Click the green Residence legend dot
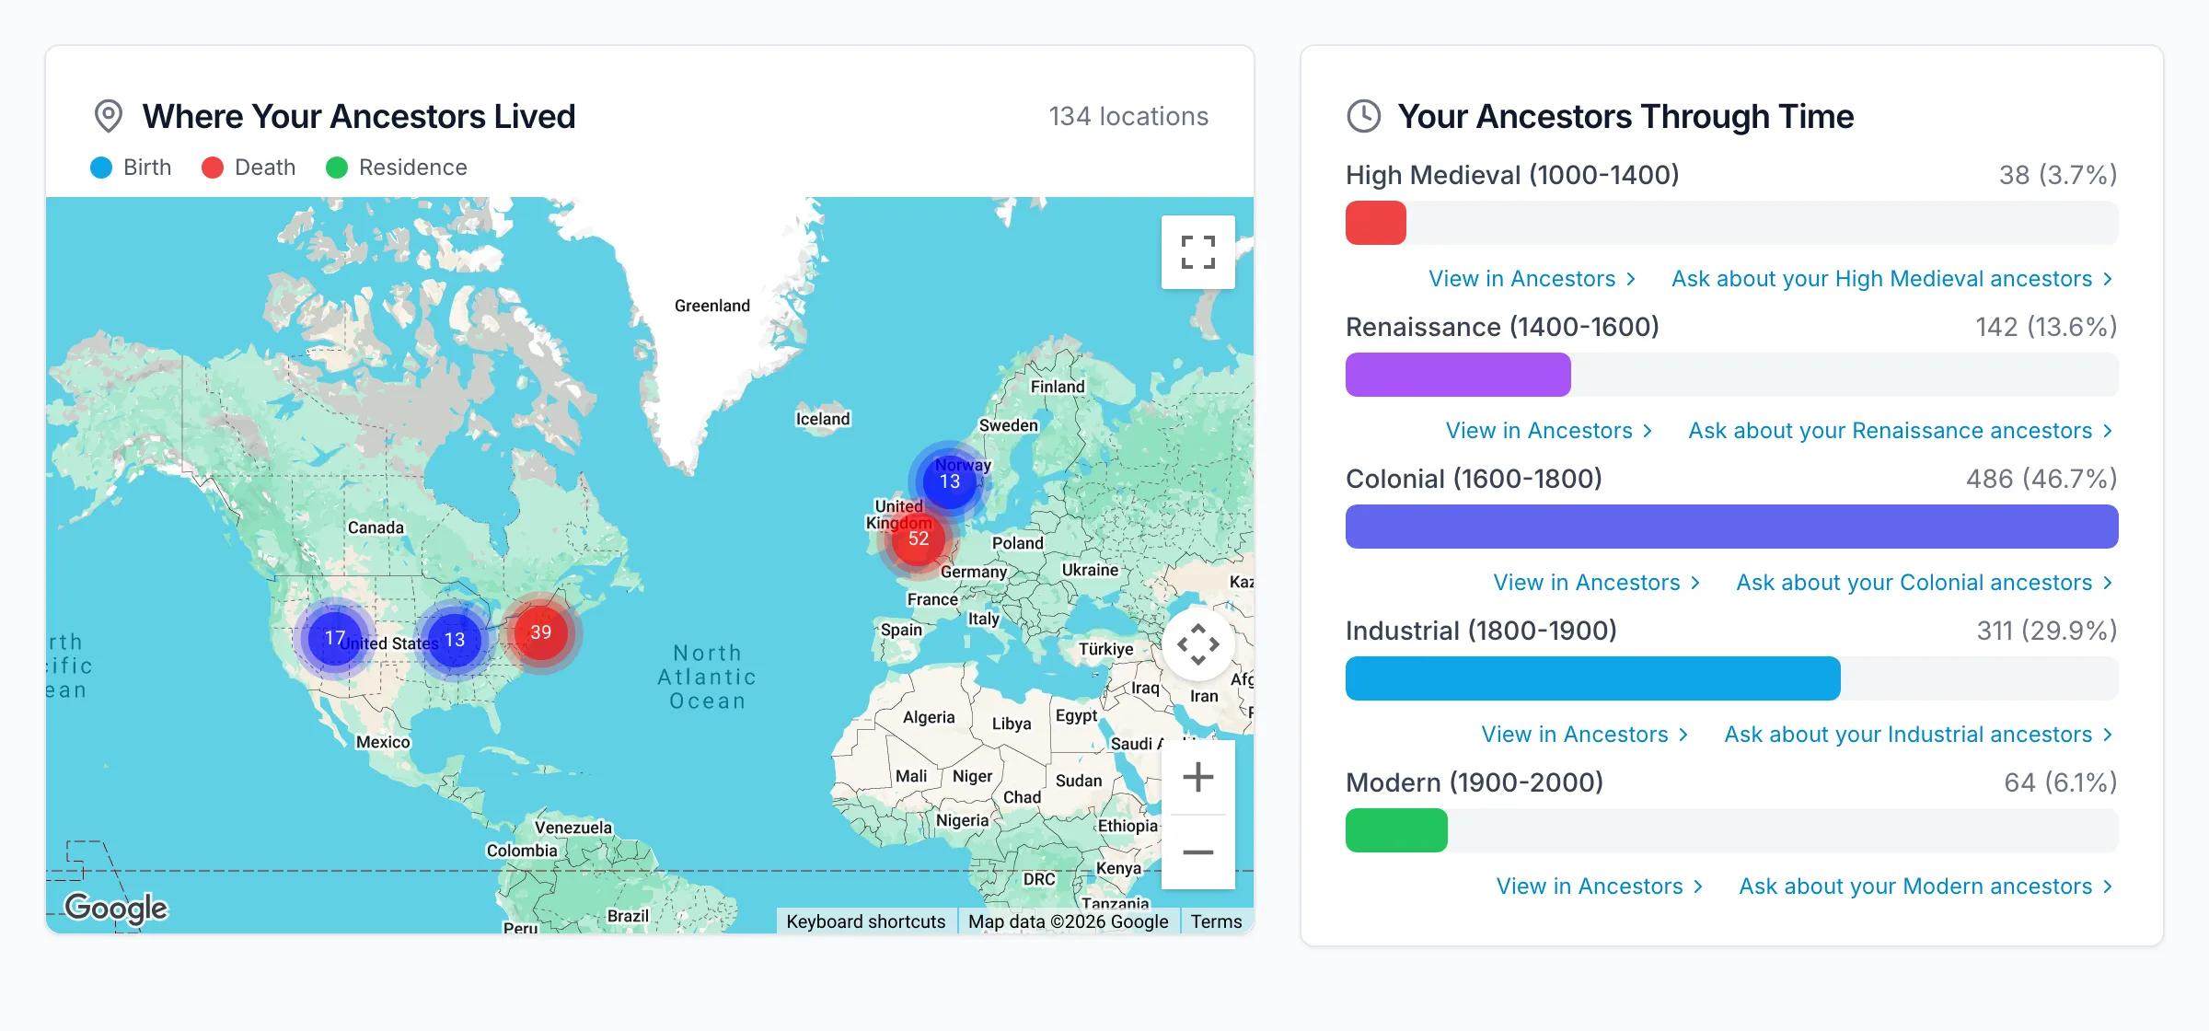 point(337,168)
